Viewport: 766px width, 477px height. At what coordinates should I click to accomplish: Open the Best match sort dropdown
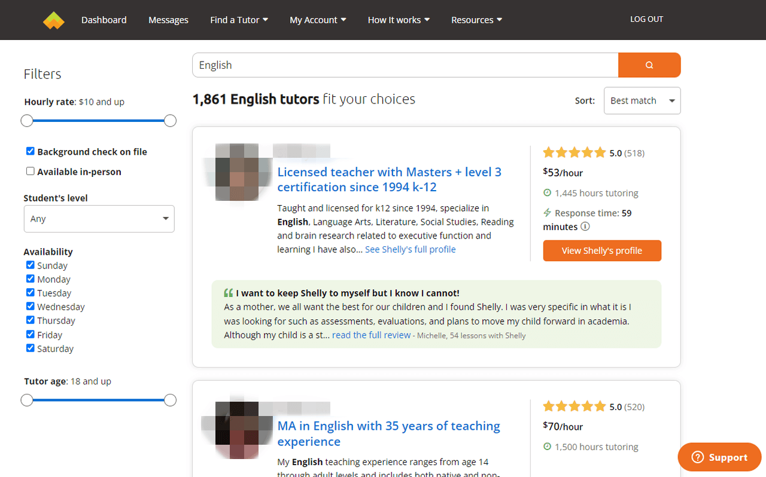tap(642, 100)
